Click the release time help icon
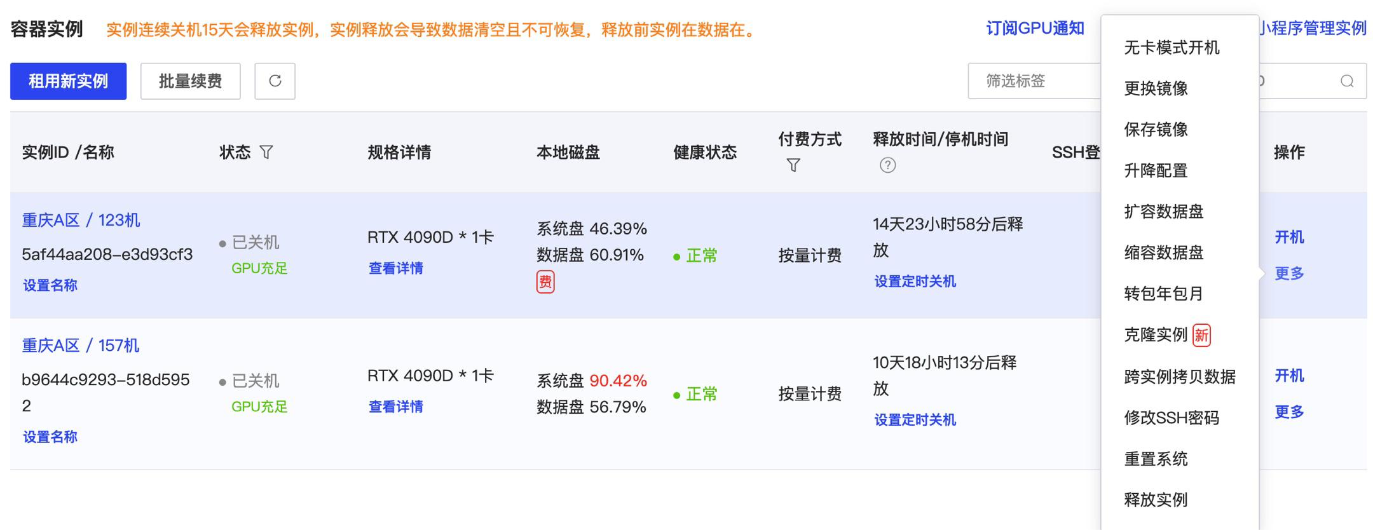 tap(887, 166)
